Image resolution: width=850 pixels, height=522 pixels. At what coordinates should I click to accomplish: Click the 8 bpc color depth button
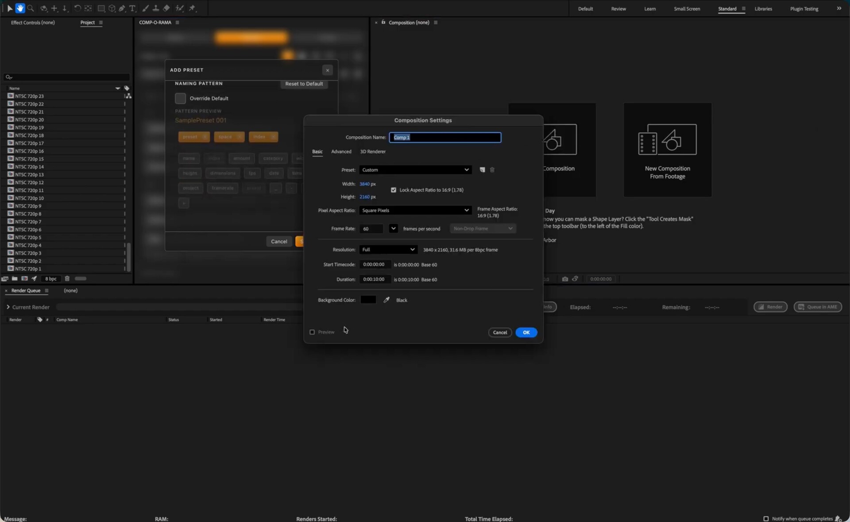coord(51,279)
